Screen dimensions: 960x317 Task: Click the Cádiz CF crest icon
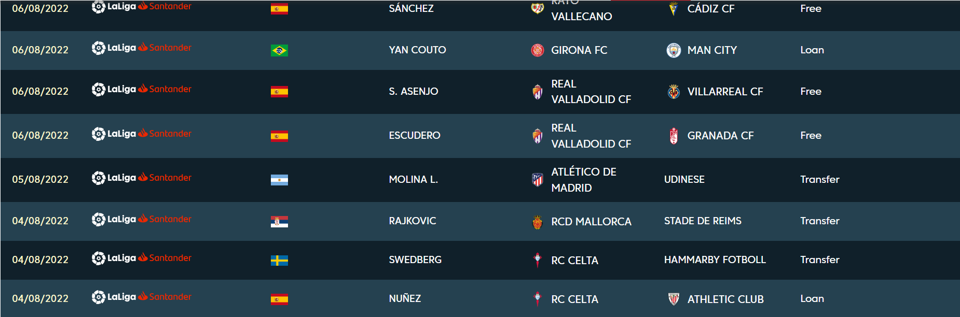coord(674,9)
